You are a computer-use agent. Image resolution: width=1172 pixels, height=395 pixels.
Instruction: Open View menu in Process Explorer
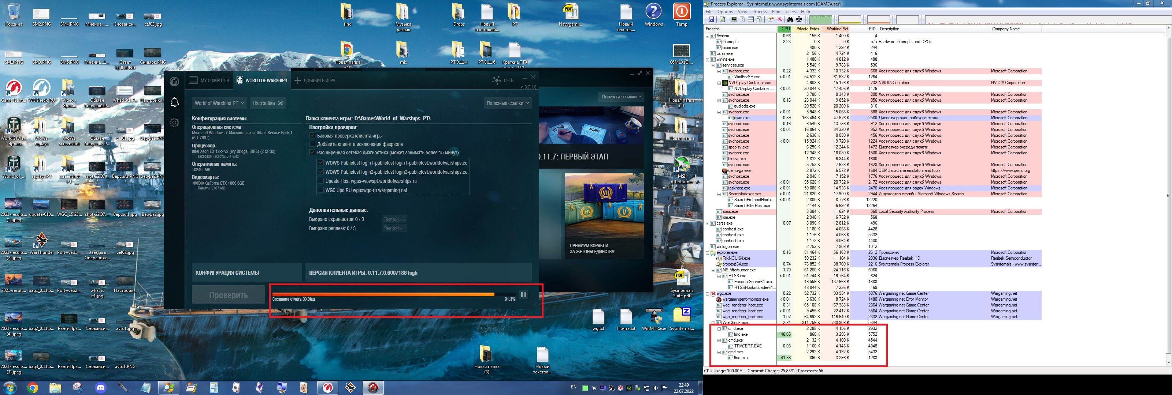[742, 12]
